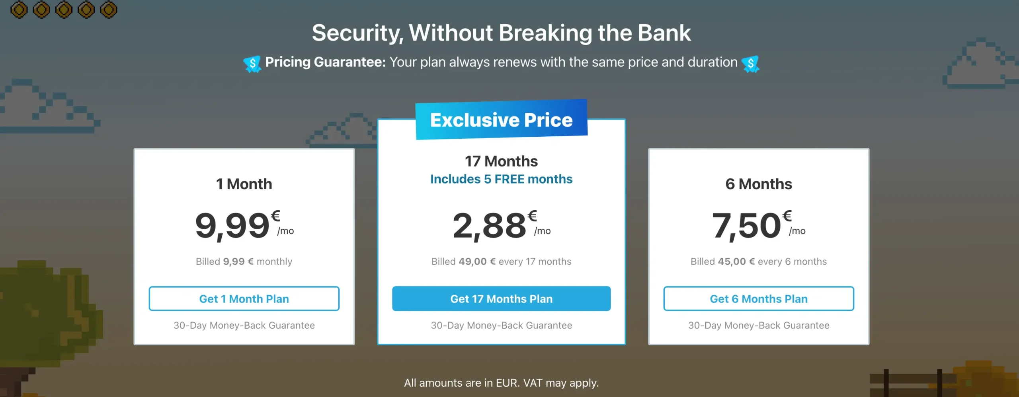Choose the Get 17 Months Plan button

(501, 298)
